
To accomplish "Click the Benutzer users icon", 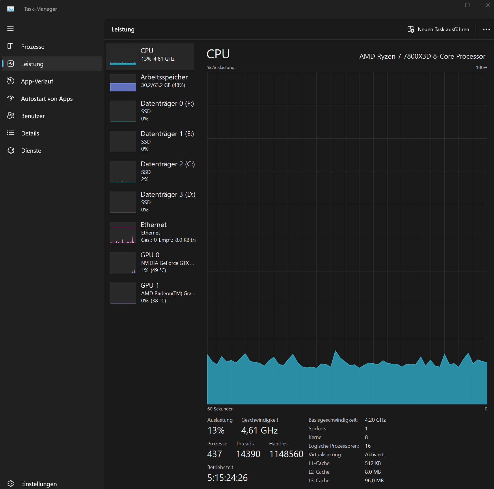I will [x=11, y=116].
